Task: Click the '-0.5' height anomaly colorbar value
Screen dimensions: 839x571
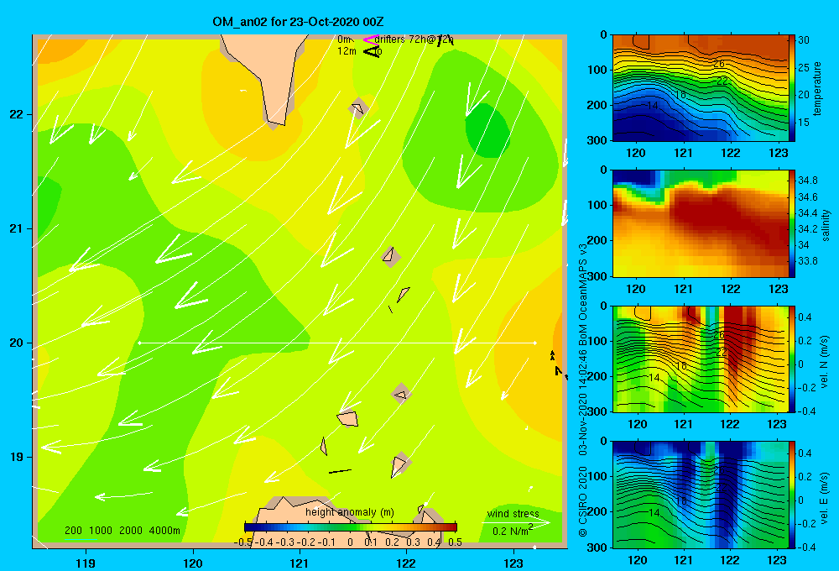Action: (x=243, y=542)
